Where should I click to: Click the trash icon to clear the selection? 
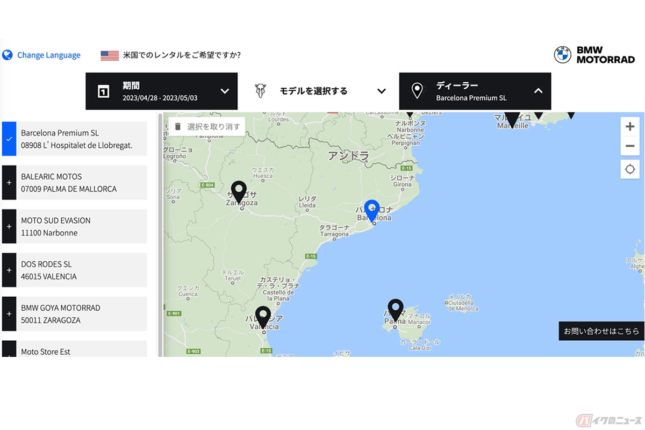pyautogui.click(x=178, y=127)
